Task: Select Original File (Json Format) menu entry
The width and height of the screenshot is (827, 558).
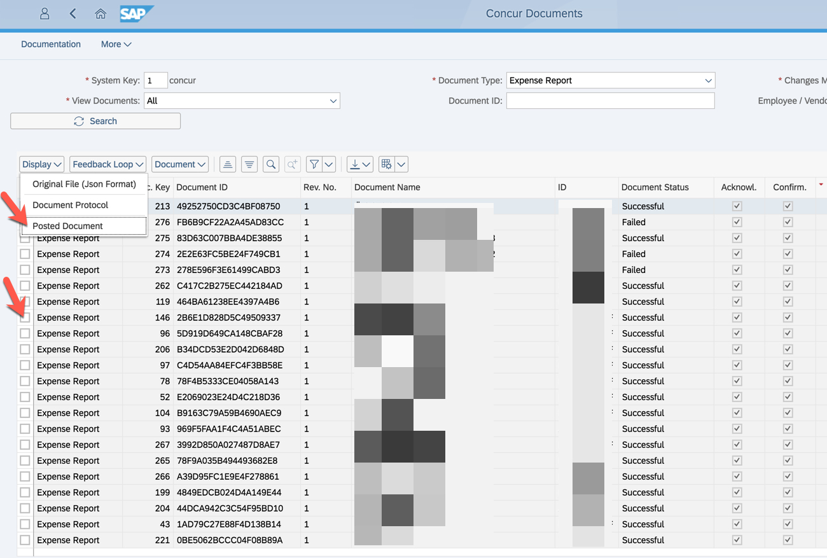Action: point(84,184)
